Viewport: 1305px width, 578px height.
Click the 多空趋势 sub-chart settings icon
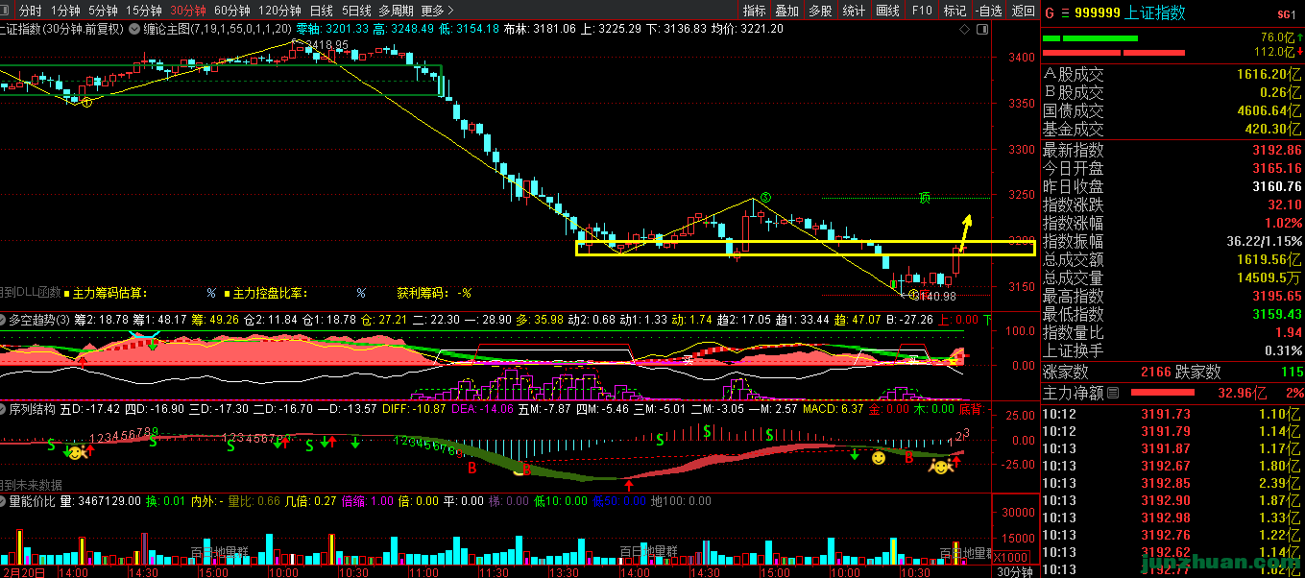tap(4, 319)
